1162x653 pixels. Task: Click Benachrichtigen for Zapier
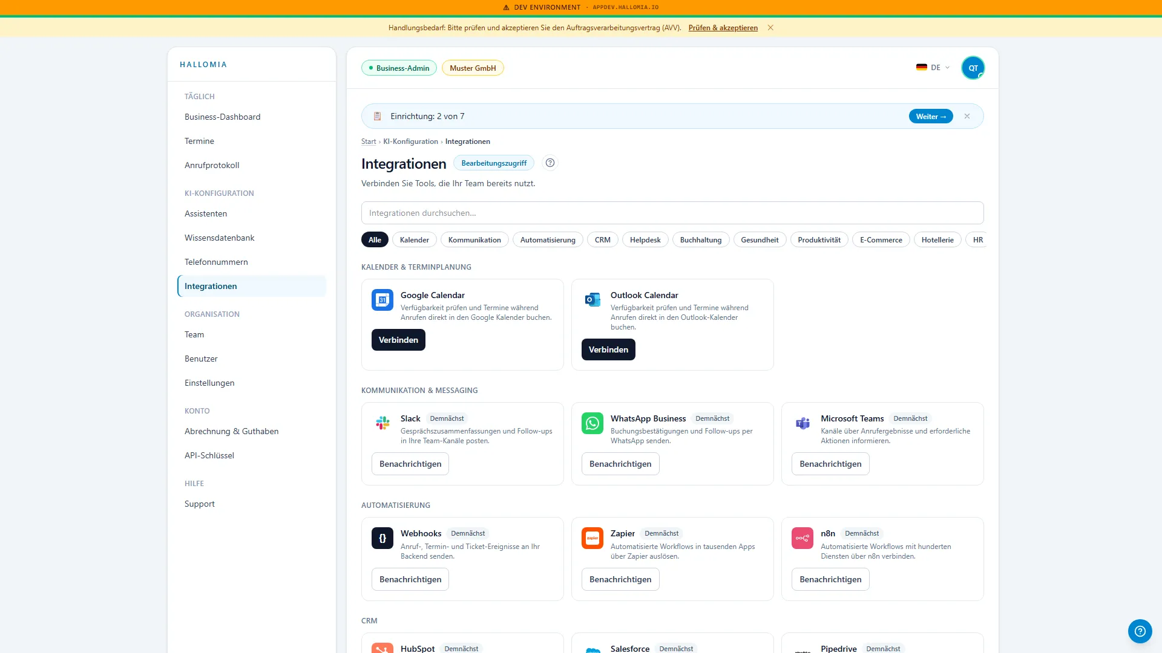[x=620, y=579]
